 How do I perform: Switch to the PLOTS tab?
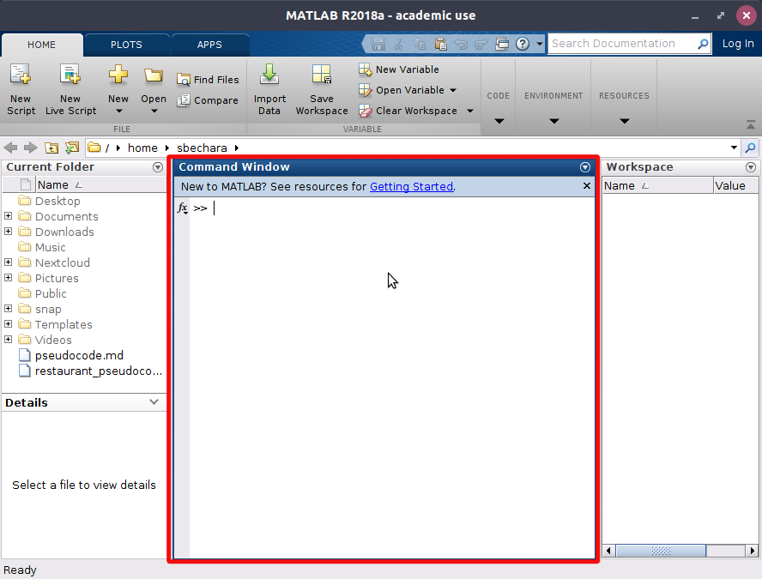(x=126, y=45)
